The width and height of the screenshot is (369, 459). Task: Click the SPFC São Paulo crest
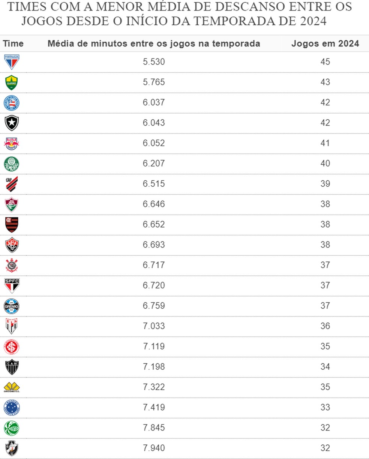click(12, 285)
